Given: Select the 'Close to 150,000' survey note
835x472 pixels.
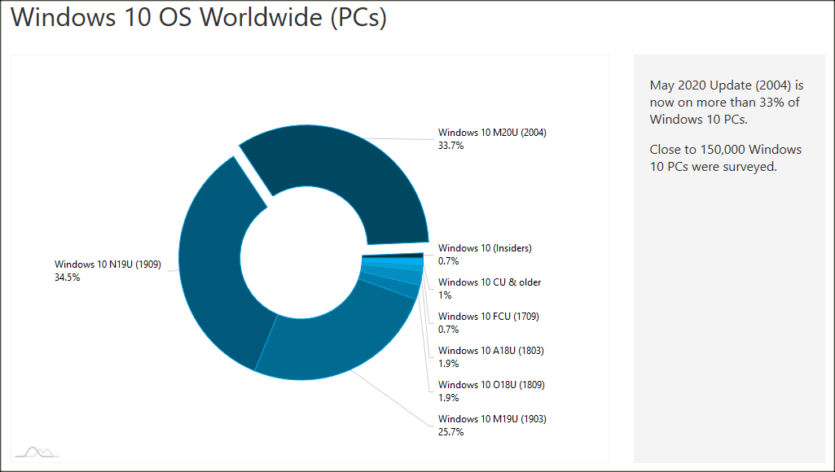Looking at the screenshot, I should point(725,158).
